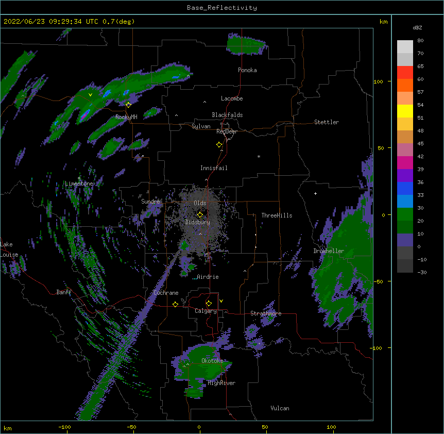Screen dimensions: 444x434
Task: Click the Innisfail city label
Action: tap(214, 168)
